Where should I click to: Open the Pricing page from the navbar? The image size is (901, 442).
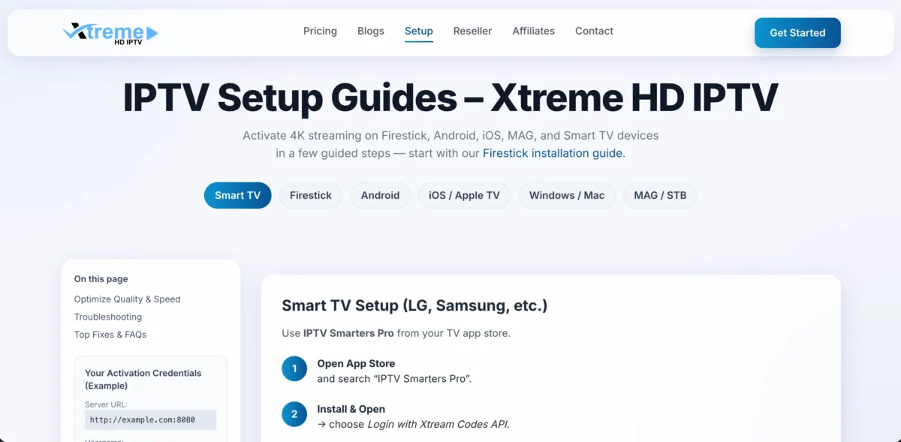click(x=320, y=31)
